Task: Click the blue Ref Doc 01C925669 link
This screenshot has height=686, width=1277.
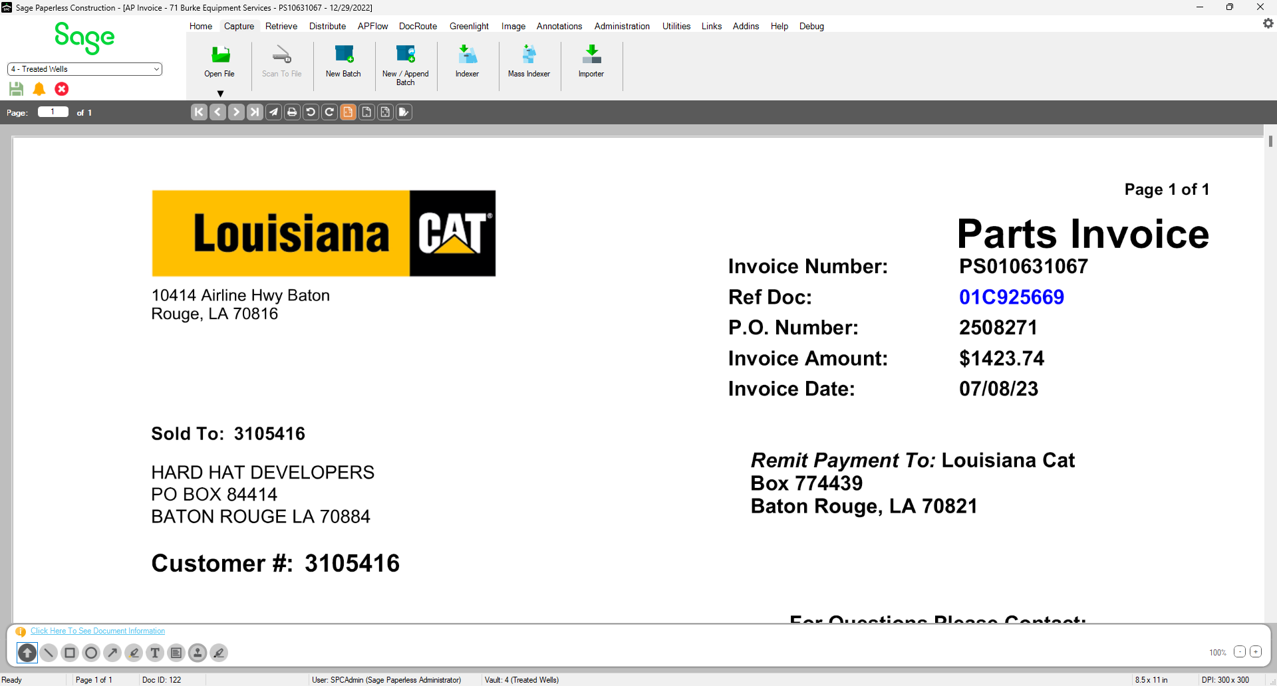Action: pyautogui.click(x=1011, y=297)
